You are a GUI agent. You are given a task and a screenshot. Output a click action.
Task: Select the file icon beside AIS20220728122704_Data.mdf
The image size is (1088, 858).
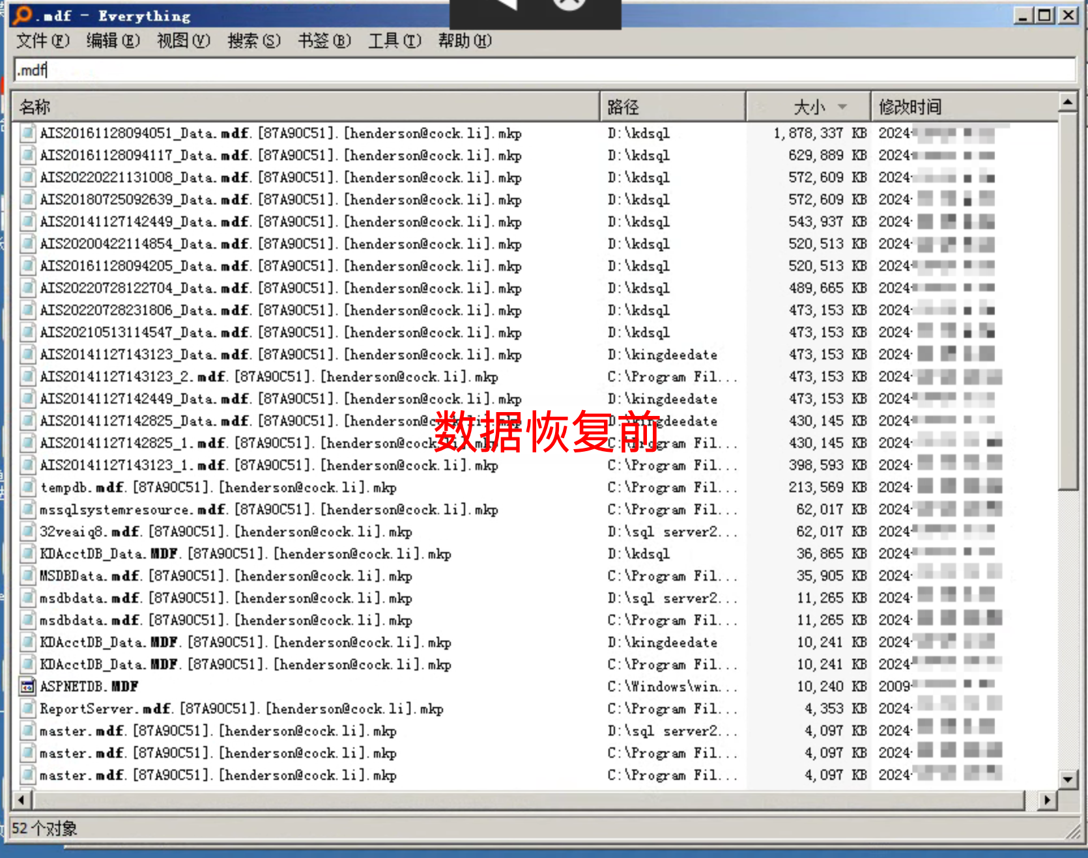coord(27,288)
